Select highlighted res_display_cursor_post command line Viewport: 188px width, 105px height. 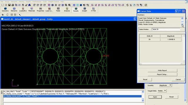(72, 96)
